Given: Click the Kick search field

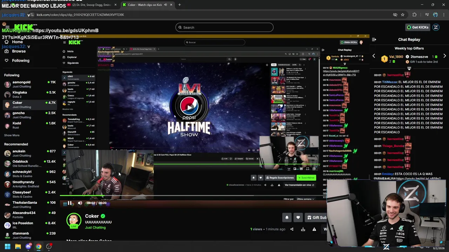Looking at the screenshot, I should pyautogui.click(x=224, y=27).
